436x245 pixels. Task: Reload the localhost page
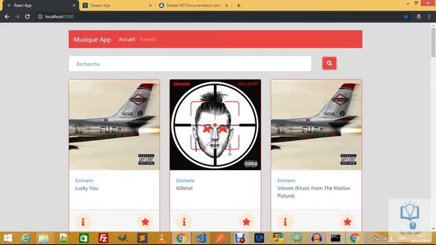pyautogui.click(x=27, y=16)
